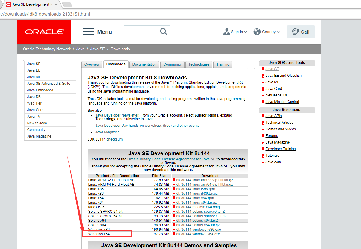This screenshot has width=361, height=249.
Task: Expand the Country dropdown
Action: [x=278, y=32]
